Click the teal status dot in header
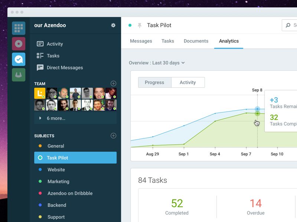Viewport: 297px width, 222px height. [130, 25]
